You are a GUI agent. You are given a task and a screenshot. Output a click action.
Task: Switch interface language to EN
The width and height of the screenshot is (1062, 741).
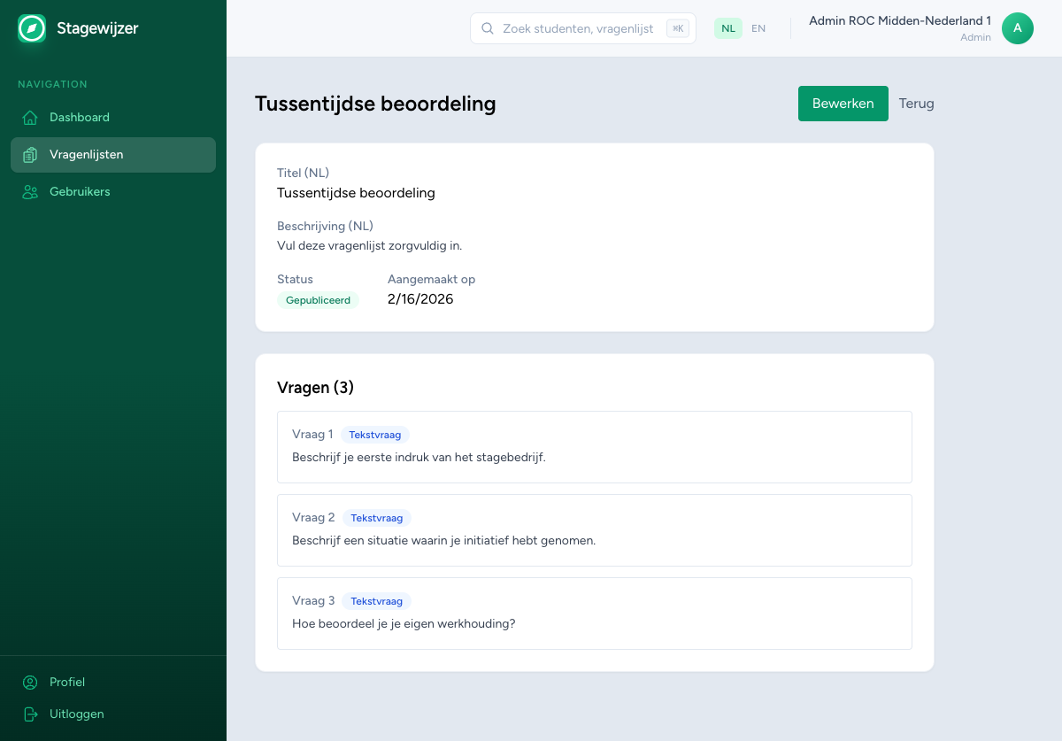point(758,28)
